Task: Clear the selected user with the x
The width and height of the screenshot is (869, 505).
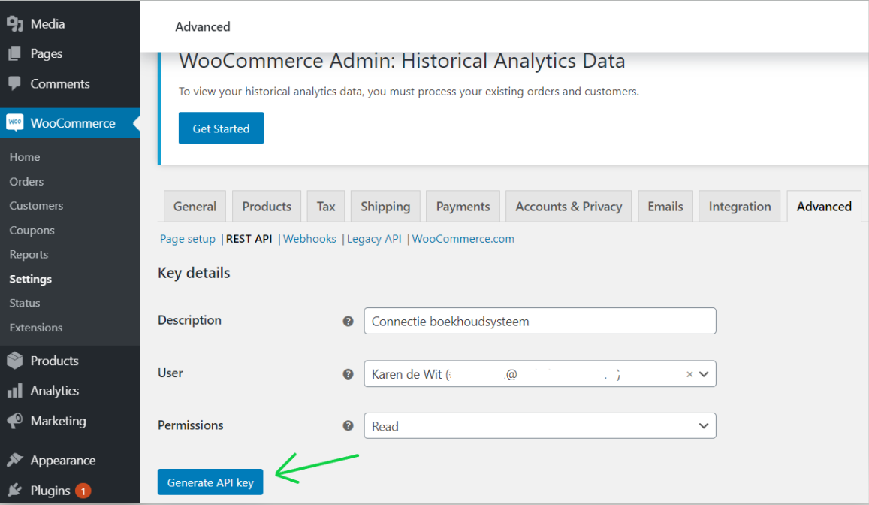Action: (689, 374)
